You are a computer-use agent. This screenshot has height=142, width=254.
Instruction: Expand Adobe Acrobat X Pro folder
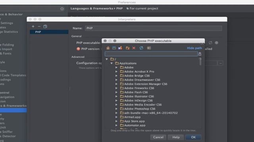(116, 71)
